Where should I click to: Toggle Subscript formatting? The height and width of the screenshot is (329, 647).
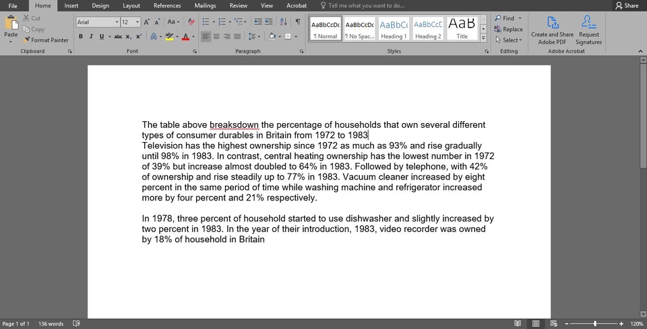128,36
